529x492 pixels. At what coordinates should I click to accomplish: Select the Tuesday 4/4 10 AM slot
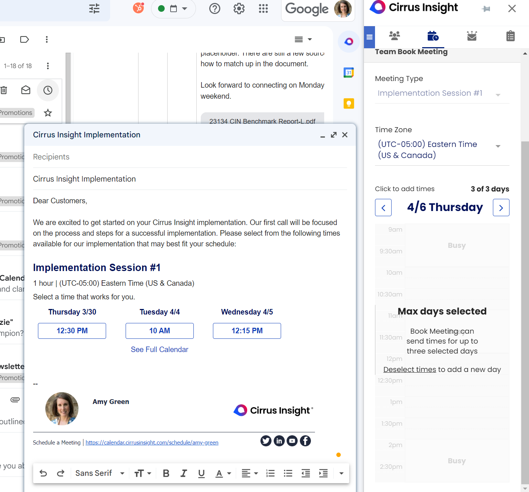[x=160, y=331]
